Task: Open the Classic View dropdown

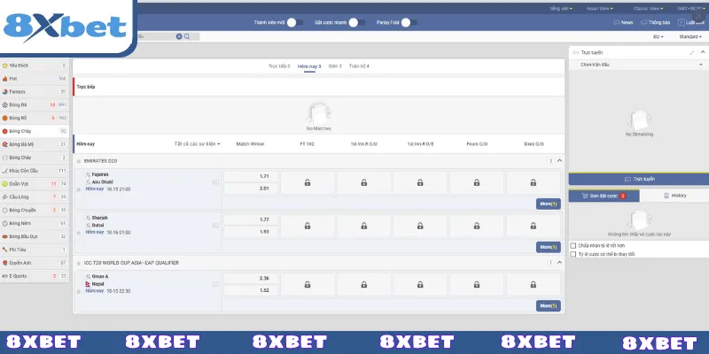Action: pyautogui.click(x=649, y=9)
